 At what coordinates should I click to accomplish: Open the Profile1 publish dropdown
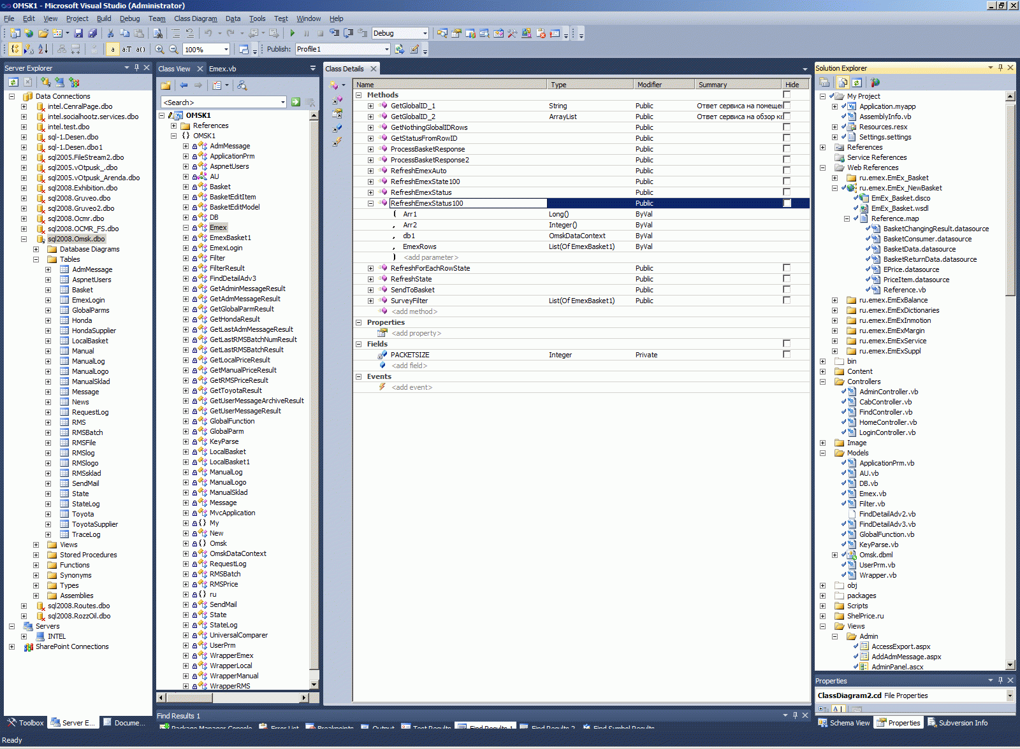tap(386, 49)
